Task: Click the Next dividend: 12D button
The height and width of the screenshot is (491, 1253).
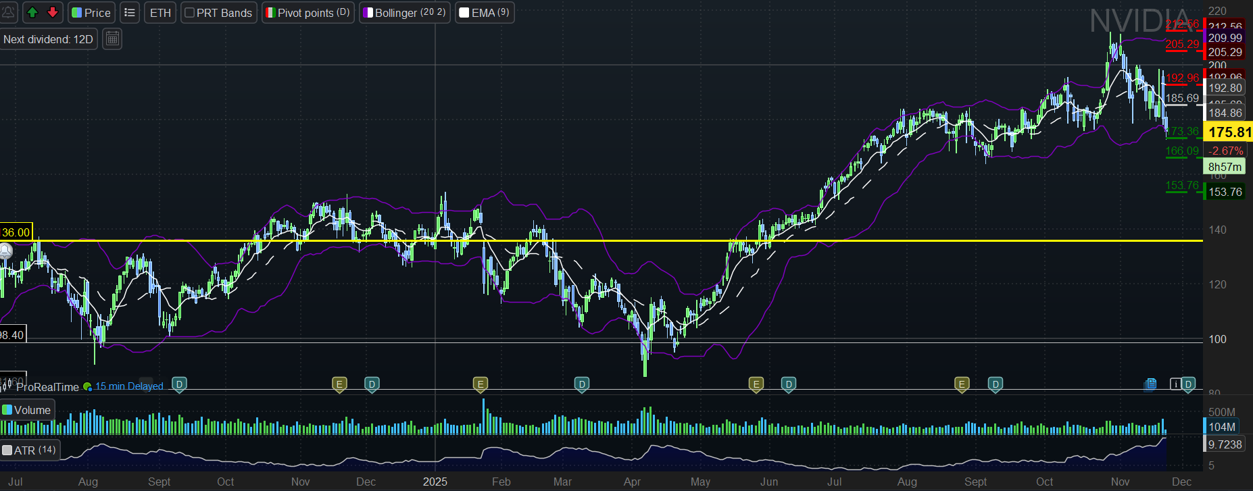Action: [48, 39]
